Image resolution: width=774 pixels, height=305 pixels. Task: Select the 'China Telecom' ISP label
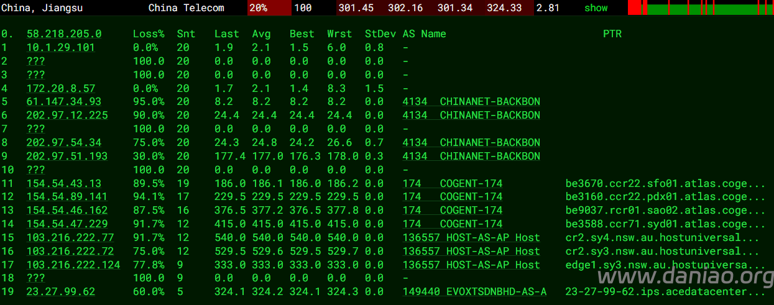click(186, 8)
